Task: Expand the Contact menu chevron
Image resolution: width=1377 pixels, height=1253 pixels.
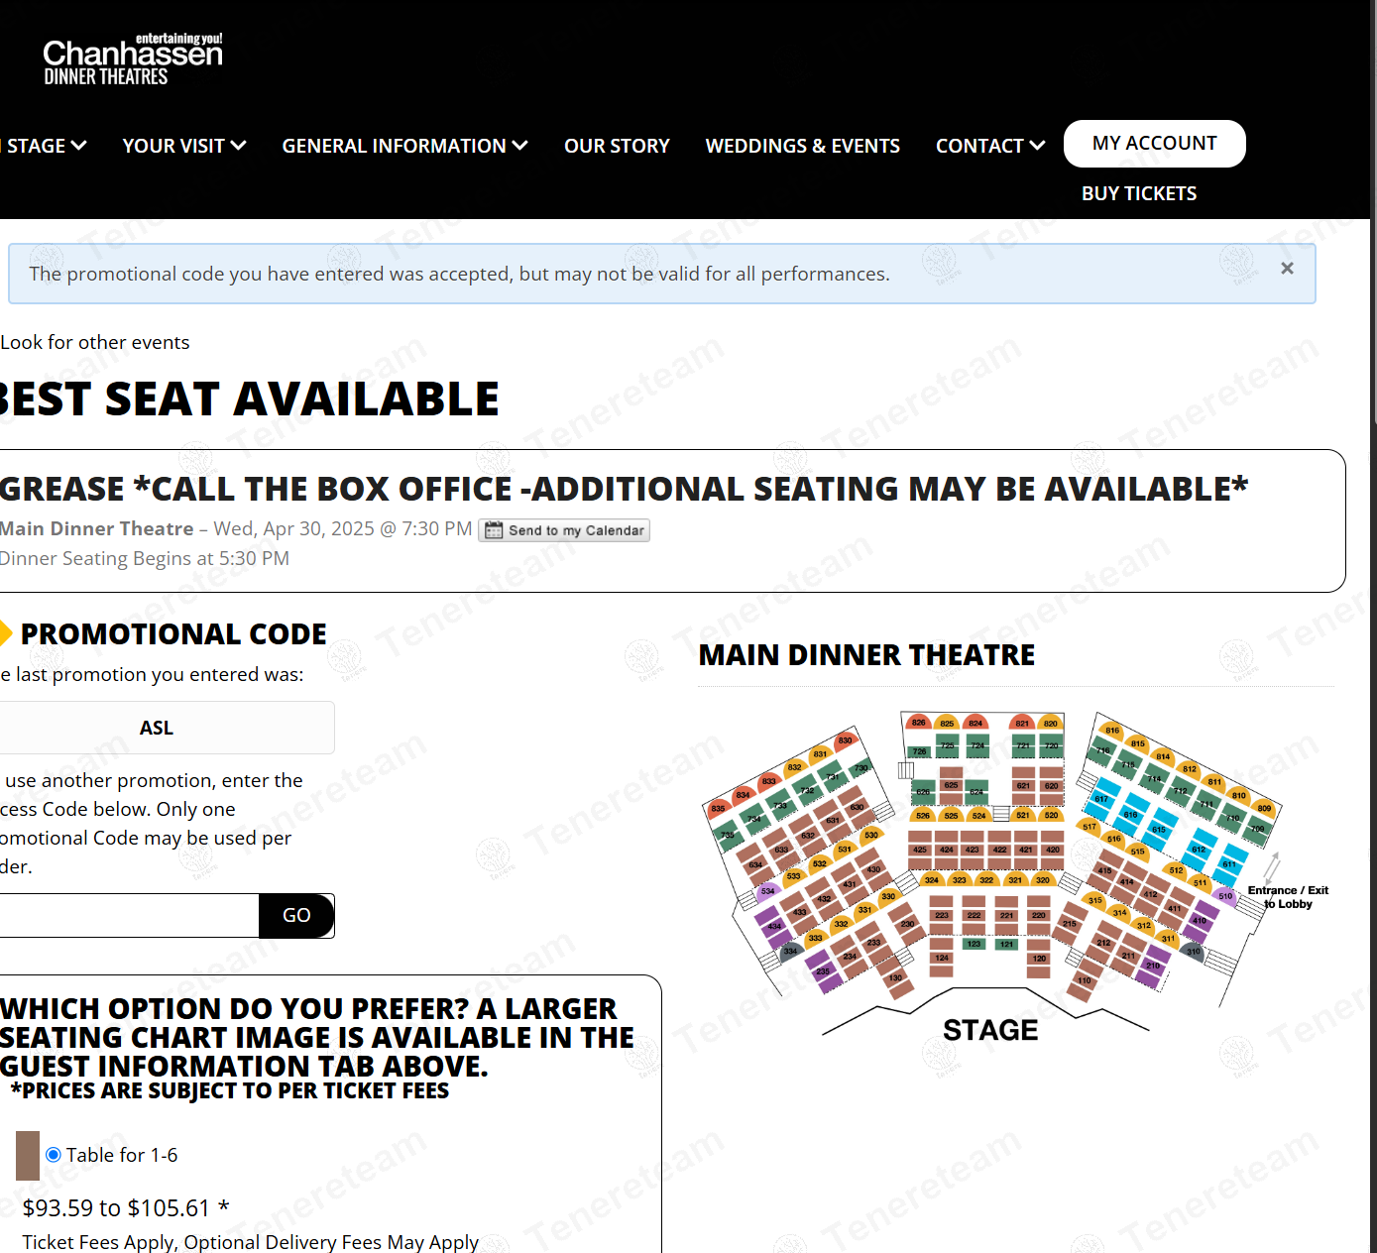Action: click(1037, 146)
